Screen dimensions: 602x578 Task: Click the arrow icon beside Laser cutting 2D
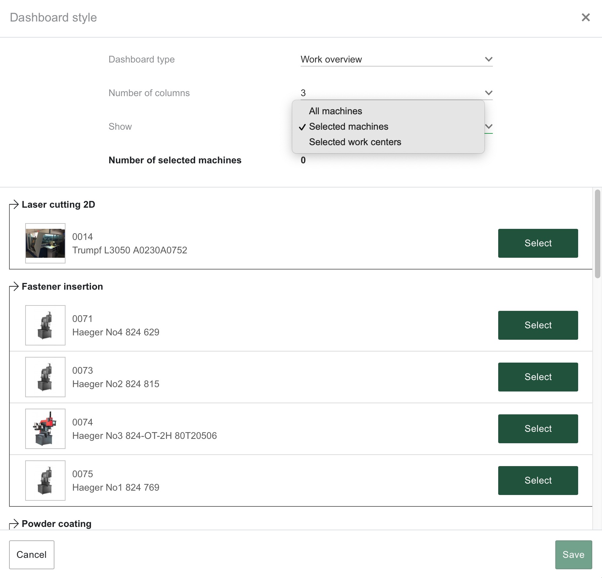coord(14,205)
